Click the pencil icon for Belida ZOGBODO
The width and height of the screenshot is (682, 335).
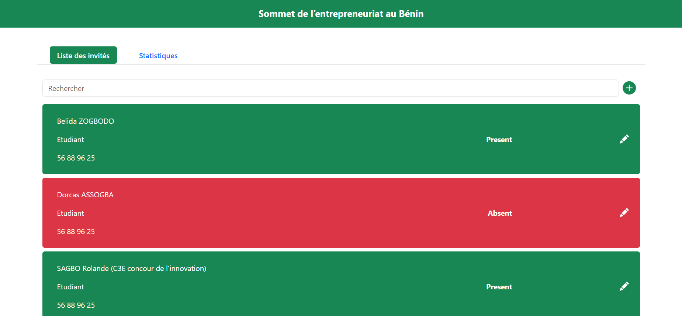click(x=624, y=139)
